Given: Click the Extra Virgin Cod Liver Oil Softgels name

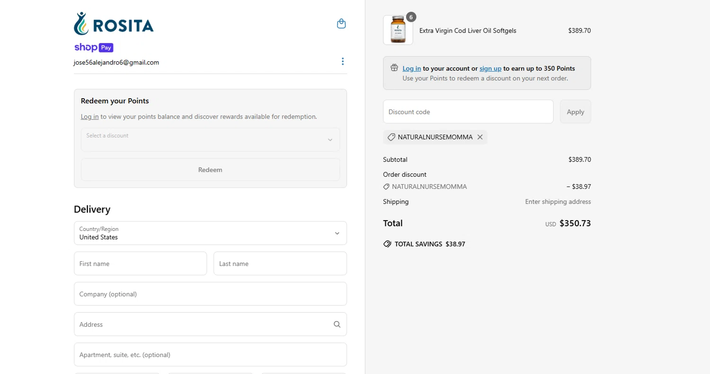Looking at the screenshot, I should (468, 31).
